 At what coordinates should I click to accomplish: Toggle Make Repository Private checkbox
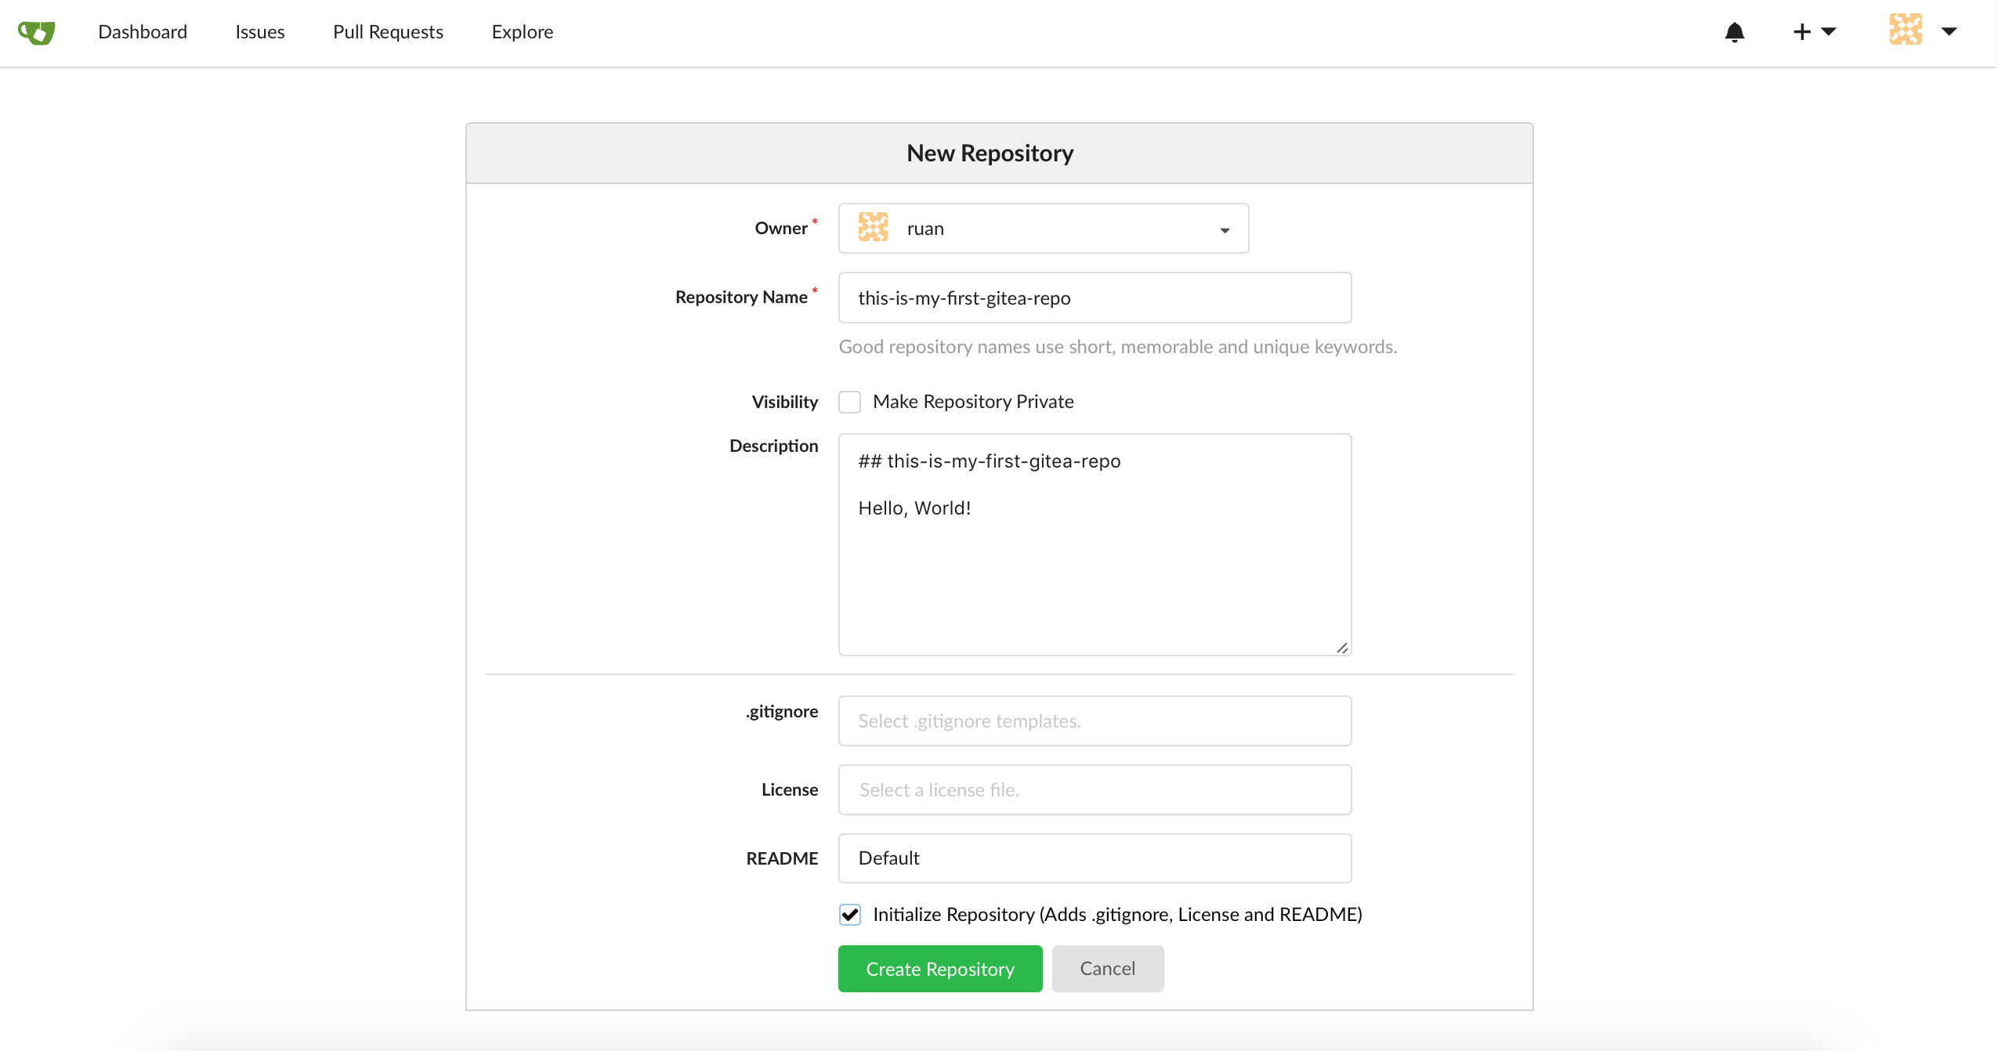(x=850, y=402)
